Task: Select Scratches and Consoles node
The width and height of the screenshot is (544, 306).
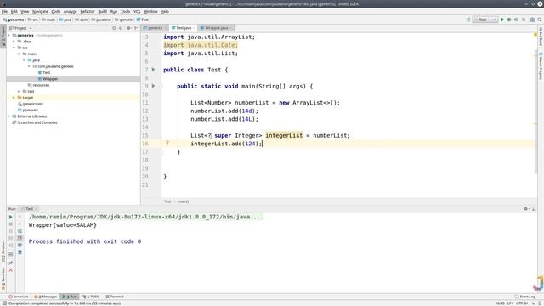Action: [x=37, y=122]
